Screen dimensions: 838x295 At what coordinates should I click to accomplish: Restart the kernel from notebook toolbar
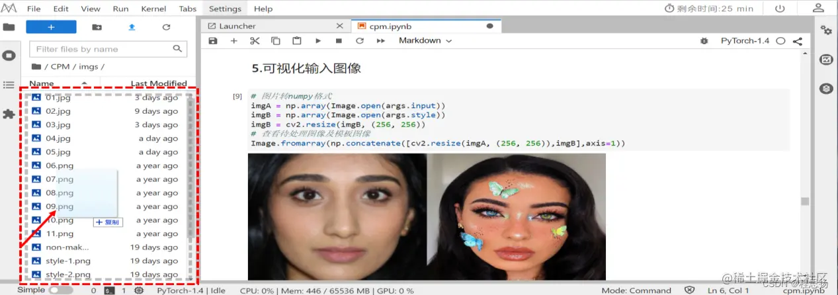tap(360, 40)
